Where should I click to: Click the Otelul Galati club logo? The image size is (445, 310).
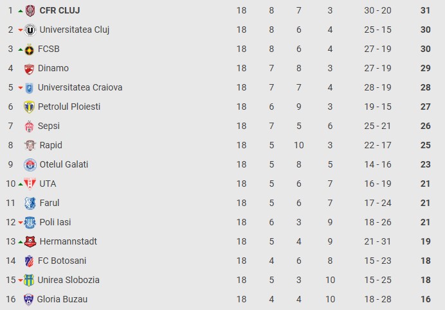(x=30, y=164)
